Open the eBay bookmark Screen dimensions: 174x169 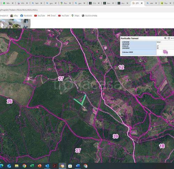tap(14, 16)
